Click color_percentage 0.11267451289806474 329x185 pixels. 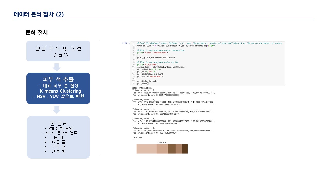point(156,133)
